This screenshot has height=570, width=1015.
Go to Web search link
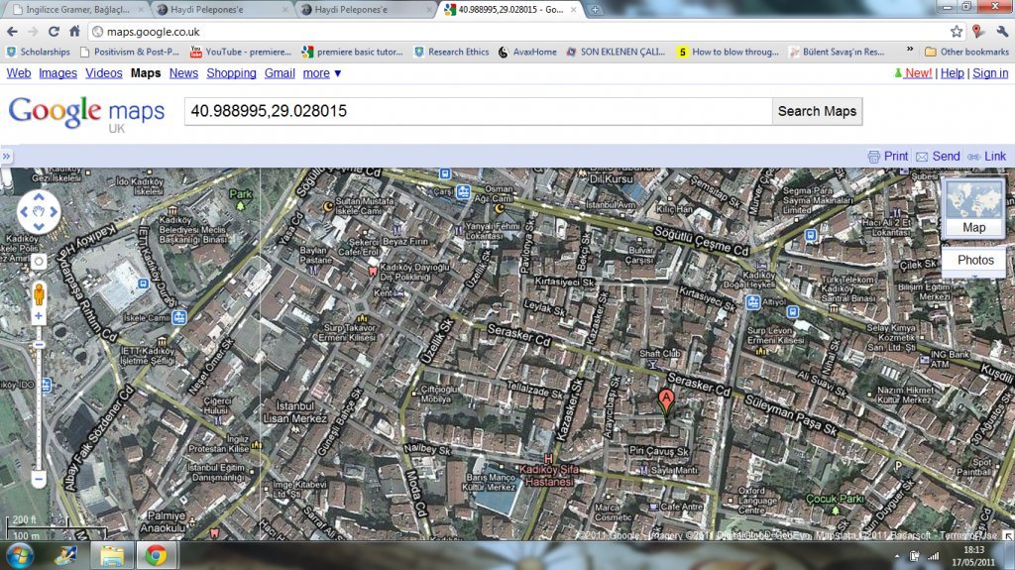pyautogui.click(x=19, y=73)
